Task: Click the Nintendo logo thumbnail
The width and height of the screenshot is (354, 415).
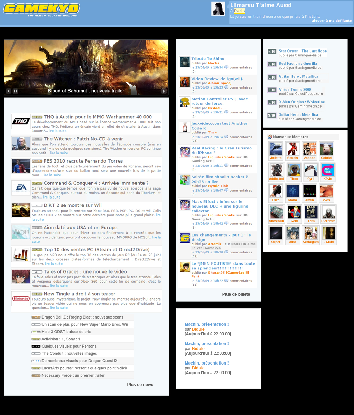Action: [x=21, y=298]
